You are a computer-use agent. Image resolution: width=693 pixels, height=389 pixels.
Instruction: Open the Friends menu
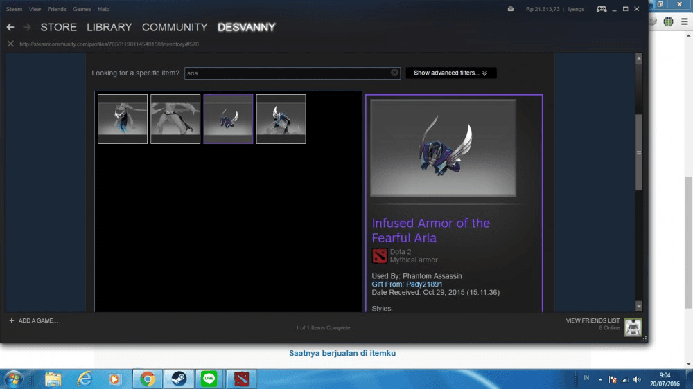pos(57,9)
